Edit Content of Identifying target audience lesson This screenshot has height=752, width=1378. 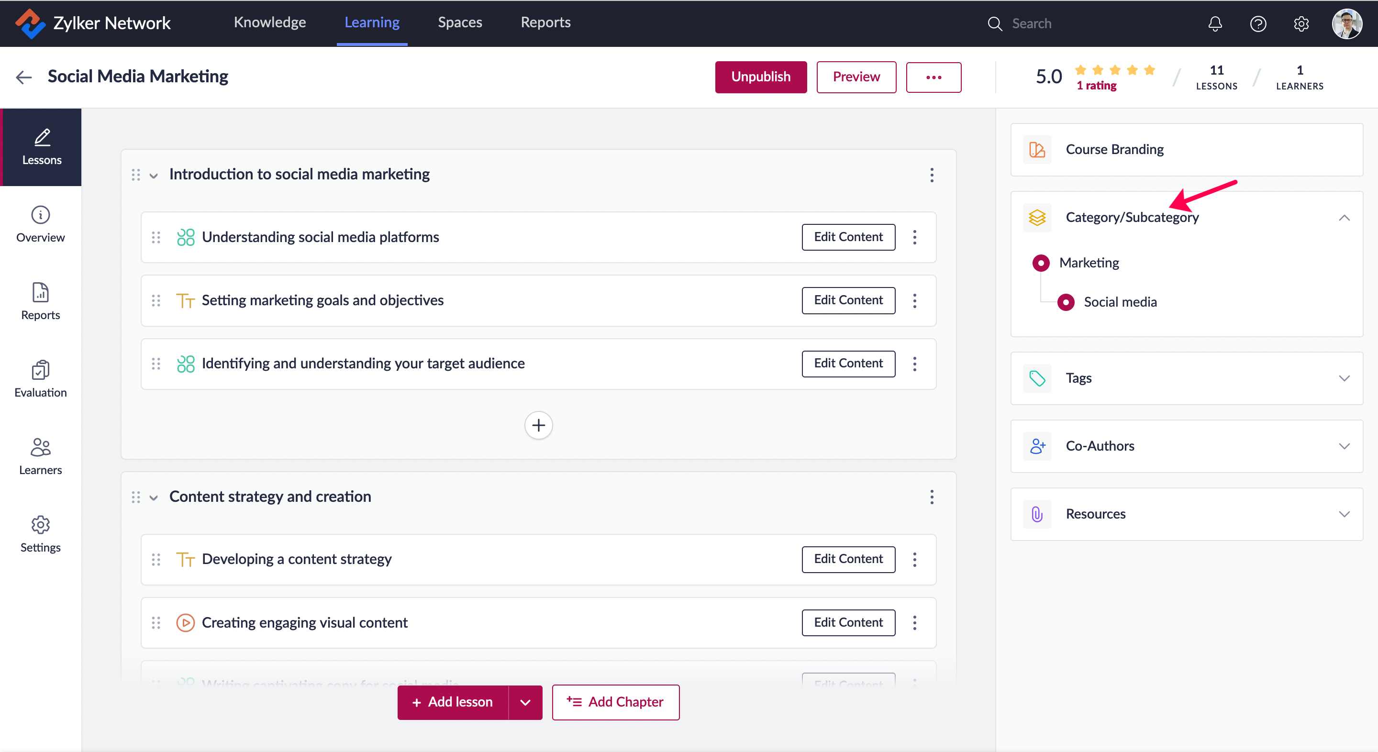point(848,364)
